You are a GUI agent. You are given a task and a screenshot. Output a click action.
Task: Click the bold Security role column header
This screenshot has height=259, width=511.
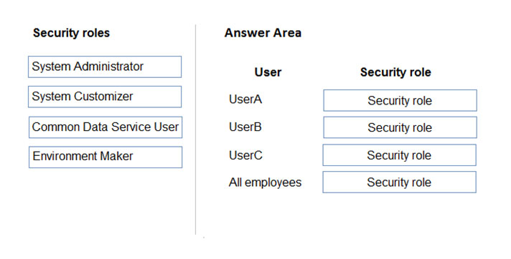pos(395,72)
